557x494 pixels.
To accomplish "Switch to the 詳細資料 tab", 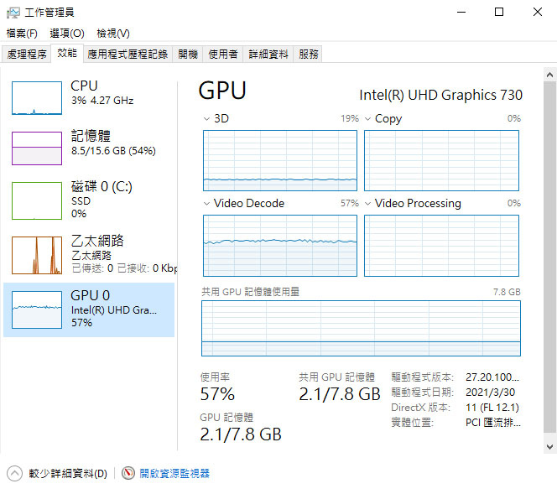I will pyautogui.click(x=268, y=54).
